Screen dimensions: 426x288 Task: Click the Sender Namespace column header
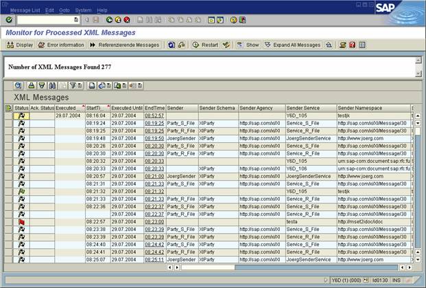tap(374, 108)
